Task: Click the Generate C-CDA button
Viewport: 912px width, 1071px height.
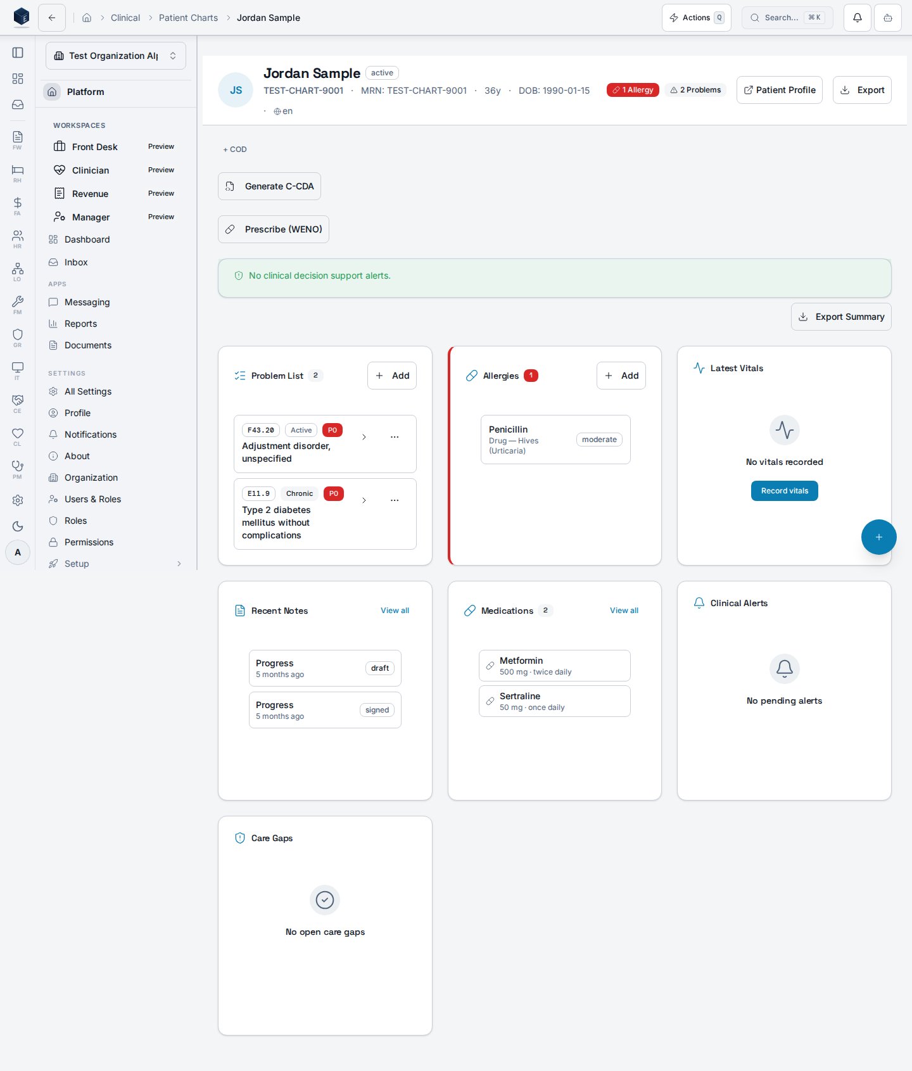Action: [269, 186]
